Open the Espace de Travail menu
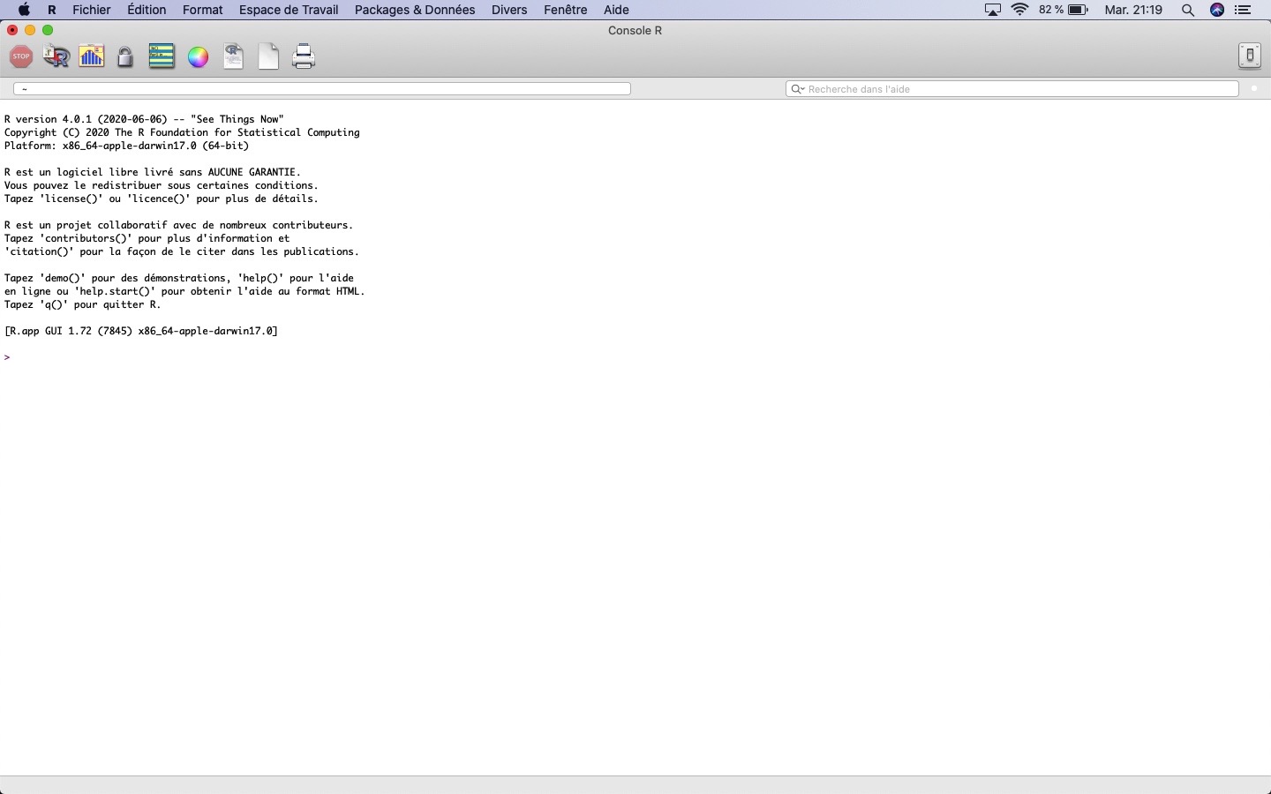 click(x=289, y=10)
